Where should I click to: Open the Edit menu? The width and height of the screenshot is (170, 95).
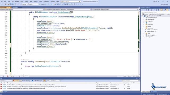[x=5, y=1]
